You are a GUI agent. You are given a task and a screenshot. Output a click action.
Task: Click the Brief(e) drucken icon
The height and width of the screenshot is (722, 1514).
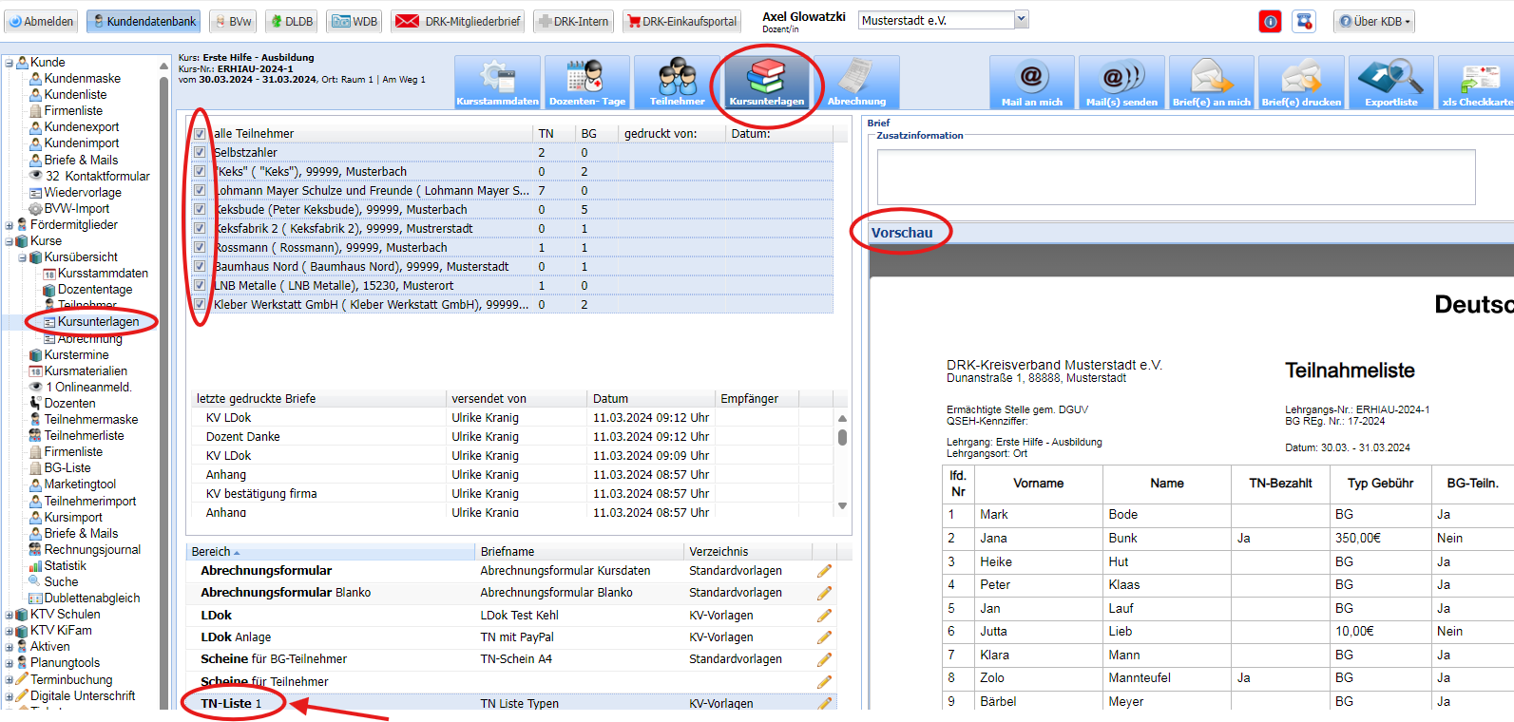pos(1301,82)
